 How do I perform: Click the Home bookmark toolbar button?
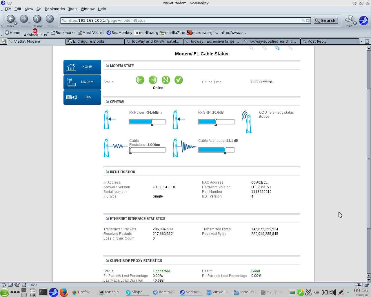[x=12, y=32]
